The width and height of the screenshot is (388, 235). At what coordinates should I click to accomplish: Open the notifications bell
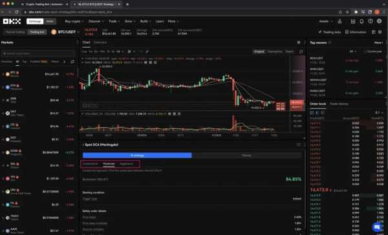click(361, 21)
